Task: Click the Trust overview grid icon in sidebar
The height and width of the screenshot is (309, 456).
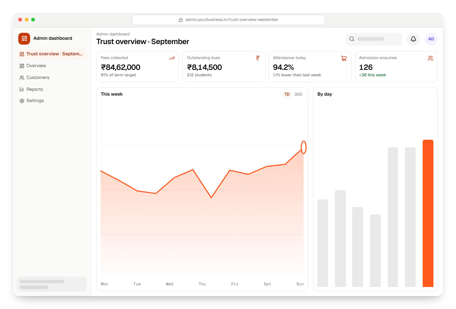Action: [x=22, y=54]
